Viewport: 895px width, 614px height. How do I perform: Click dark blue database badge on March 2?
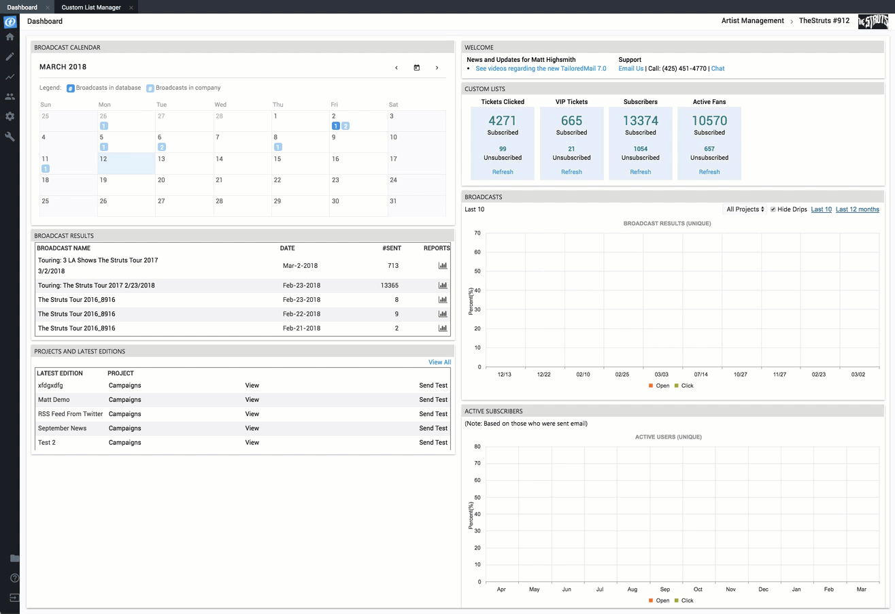pos(335,126)
